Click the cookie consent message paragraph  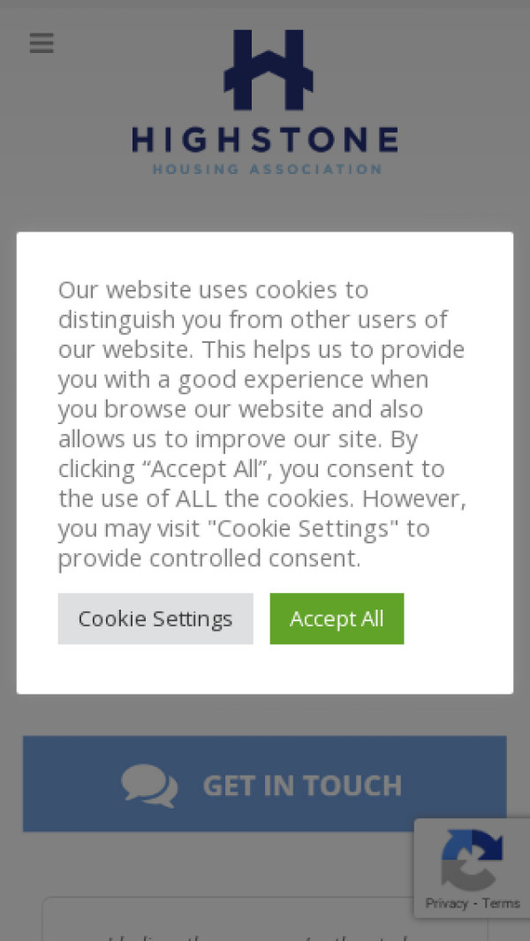(x=261, y=424)
